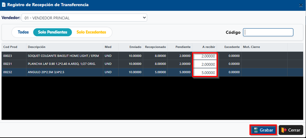The height and width of the screenshot is (138, 306).
Task: Click the document icon beside the dialog title
Action: point(4,5)
